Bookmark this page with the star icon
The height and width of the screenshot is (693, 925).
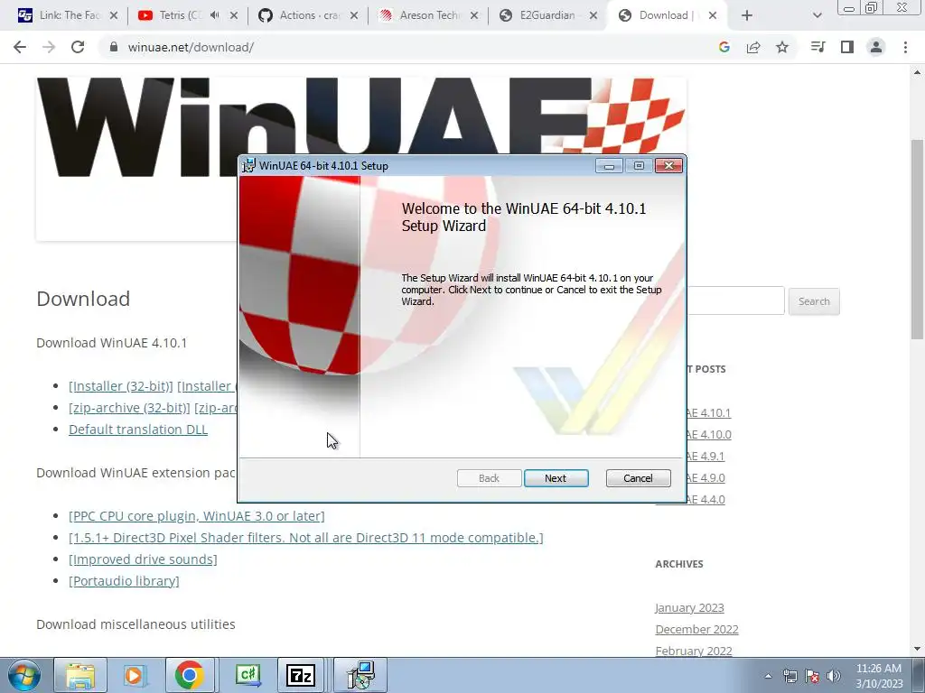(782, 47)
